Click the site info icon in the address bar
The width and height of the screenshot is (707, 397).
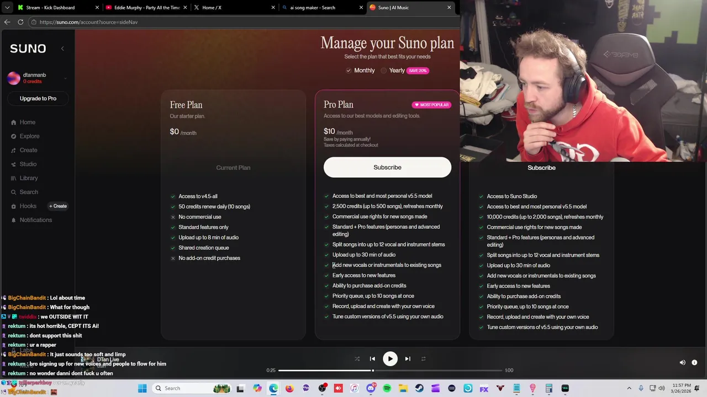tap(34, 22)
